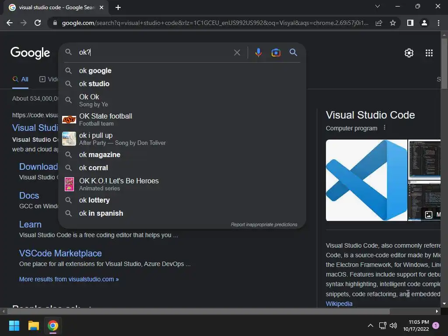Open the Learn sitelink
The width and height of the screenshot is (448, 336).
(30, 224)
